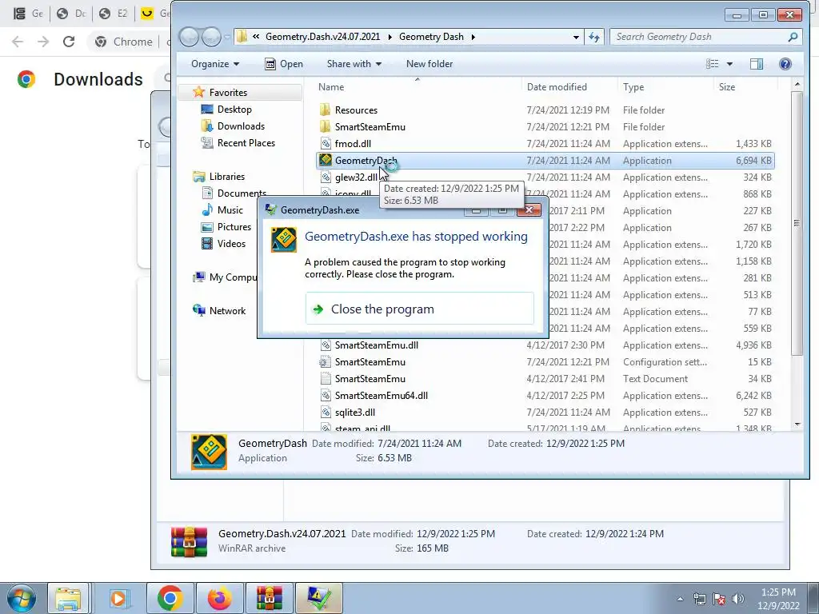Click the GeometryDash thumbnail in details pane
Screen dimensions: 819x614
(209, 452)
